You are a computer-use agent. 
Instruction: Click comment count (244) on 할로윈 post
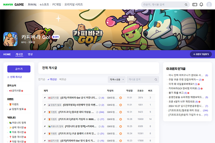(101, 112)
